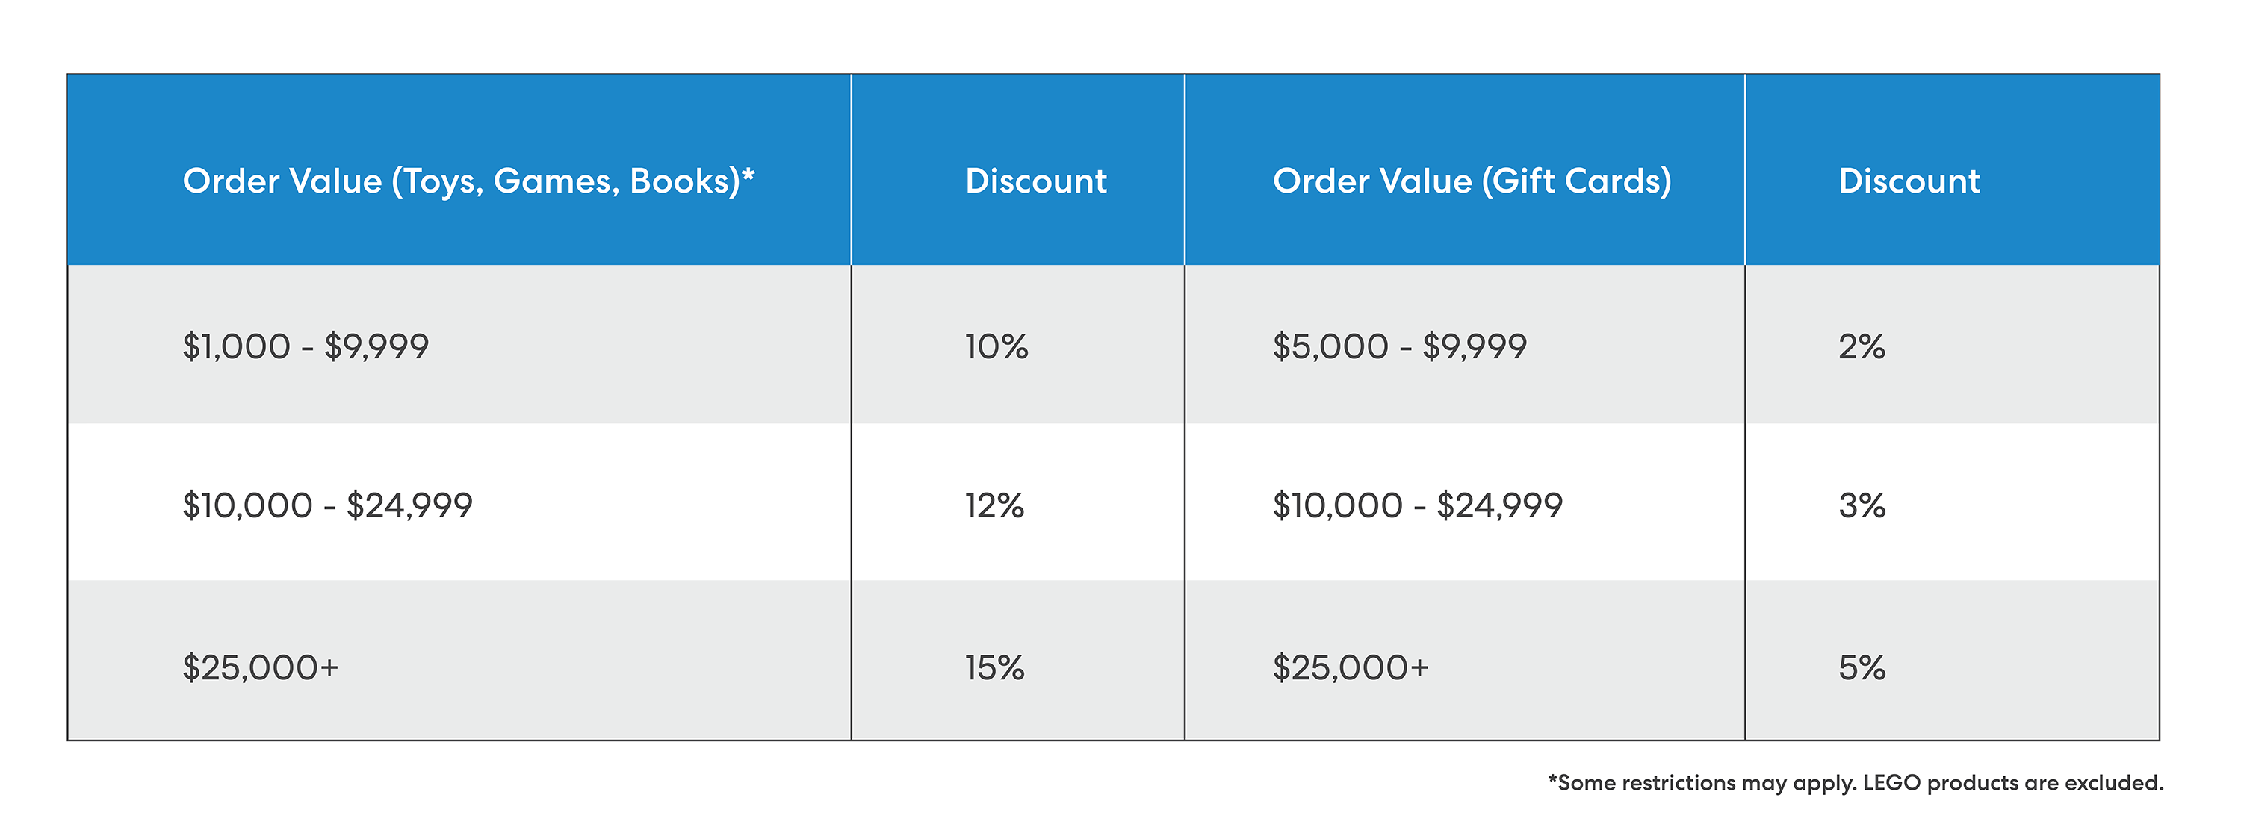Click the "$1,000 - $9,999" order value cell
This screenshot has height=836, width=2241.
point(306,347)
